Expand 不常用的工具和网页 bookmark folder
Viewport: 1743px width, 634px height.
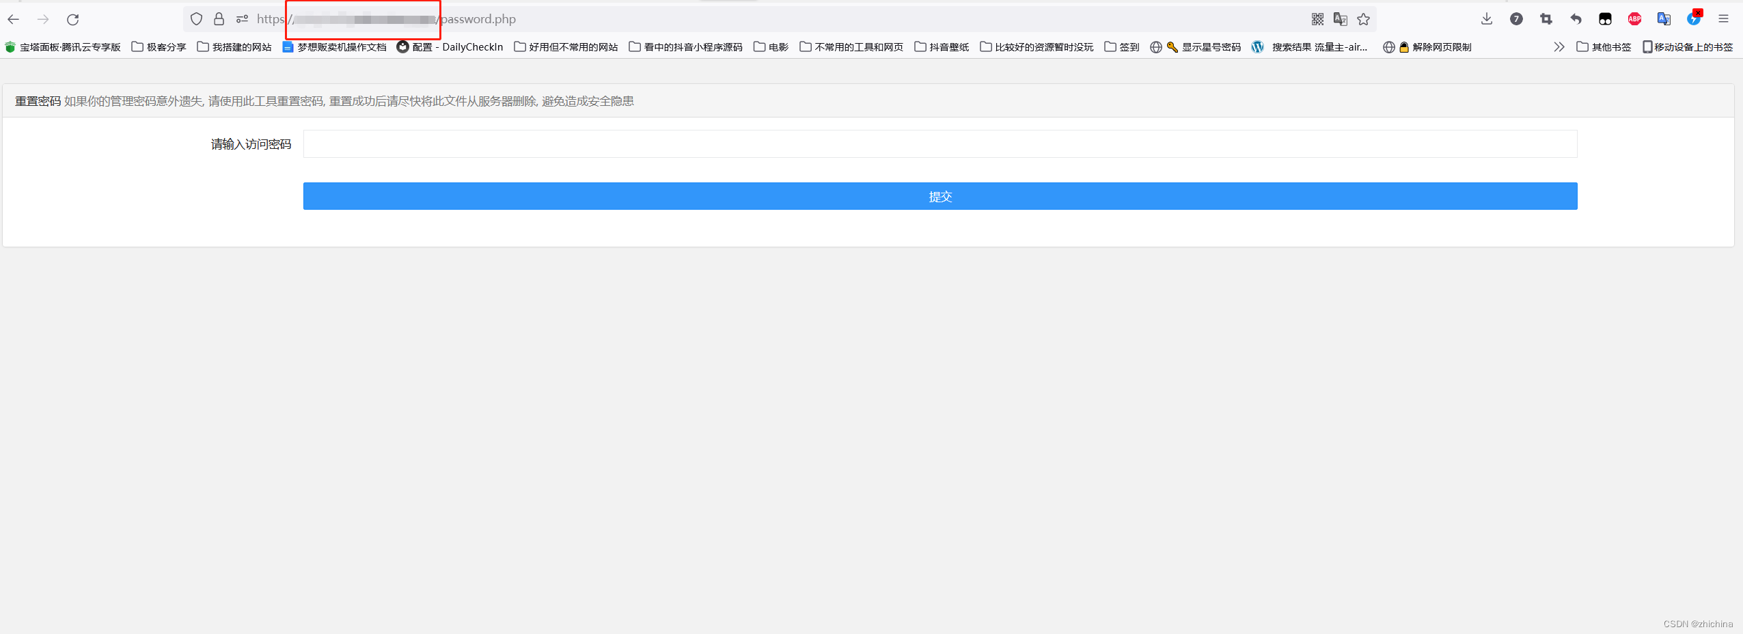852,47
